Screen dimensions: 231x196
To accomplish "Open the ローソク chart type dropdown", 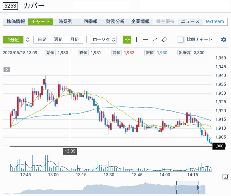I will 103,40.
